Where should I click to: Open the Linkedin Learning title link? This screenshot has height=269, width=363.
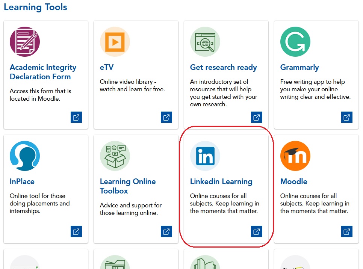221,181
